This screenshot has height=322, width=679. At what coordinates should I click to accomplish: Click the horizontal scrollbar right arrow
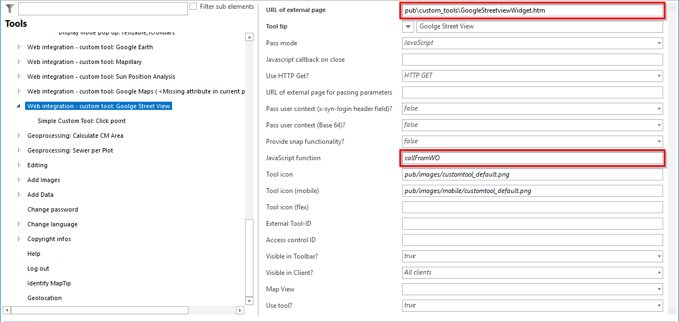pos(240,310)
